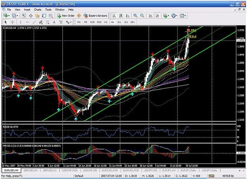Screen dimensions: 247x179
Task: Toggle Auto Scroll chart icon
Action: point(151,15)
